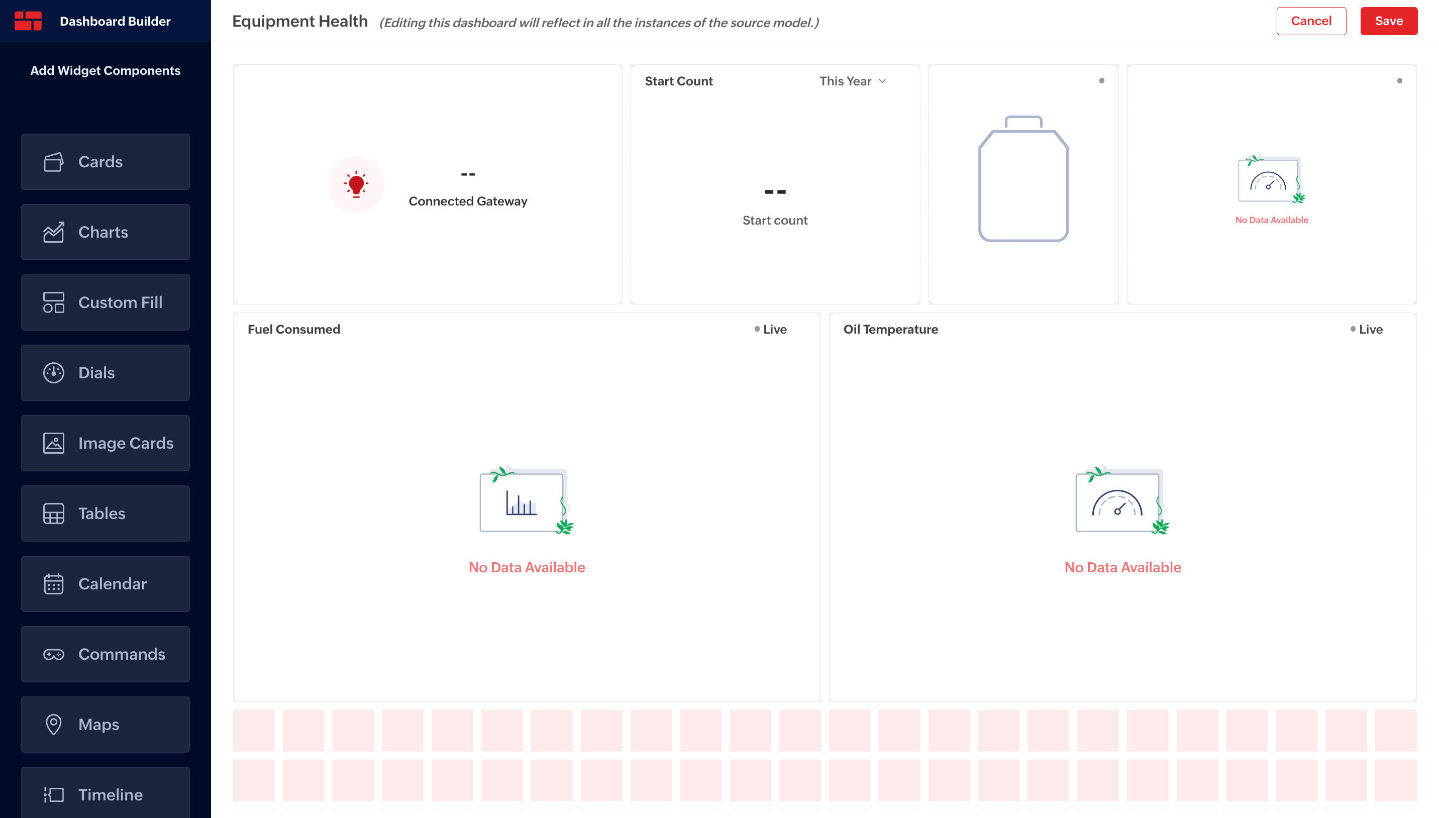Click the Commands gamepad icon

click(x=53, y=654)
